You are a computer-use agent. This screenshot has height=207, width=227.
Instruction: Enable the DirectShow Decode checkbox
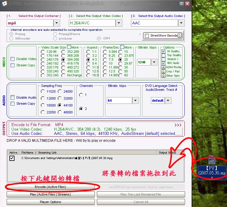[147, 36]
